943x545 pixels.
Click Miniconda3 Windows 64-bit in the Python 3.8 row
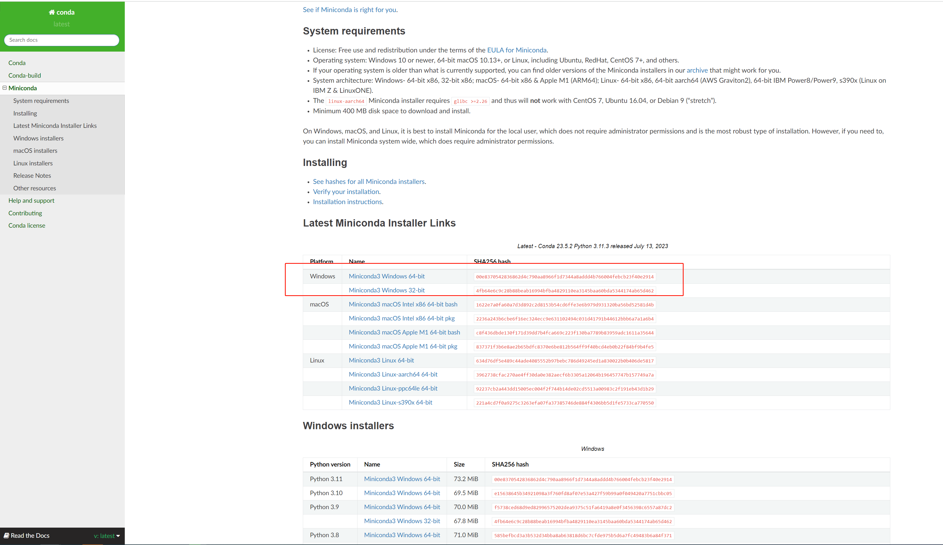402,535
